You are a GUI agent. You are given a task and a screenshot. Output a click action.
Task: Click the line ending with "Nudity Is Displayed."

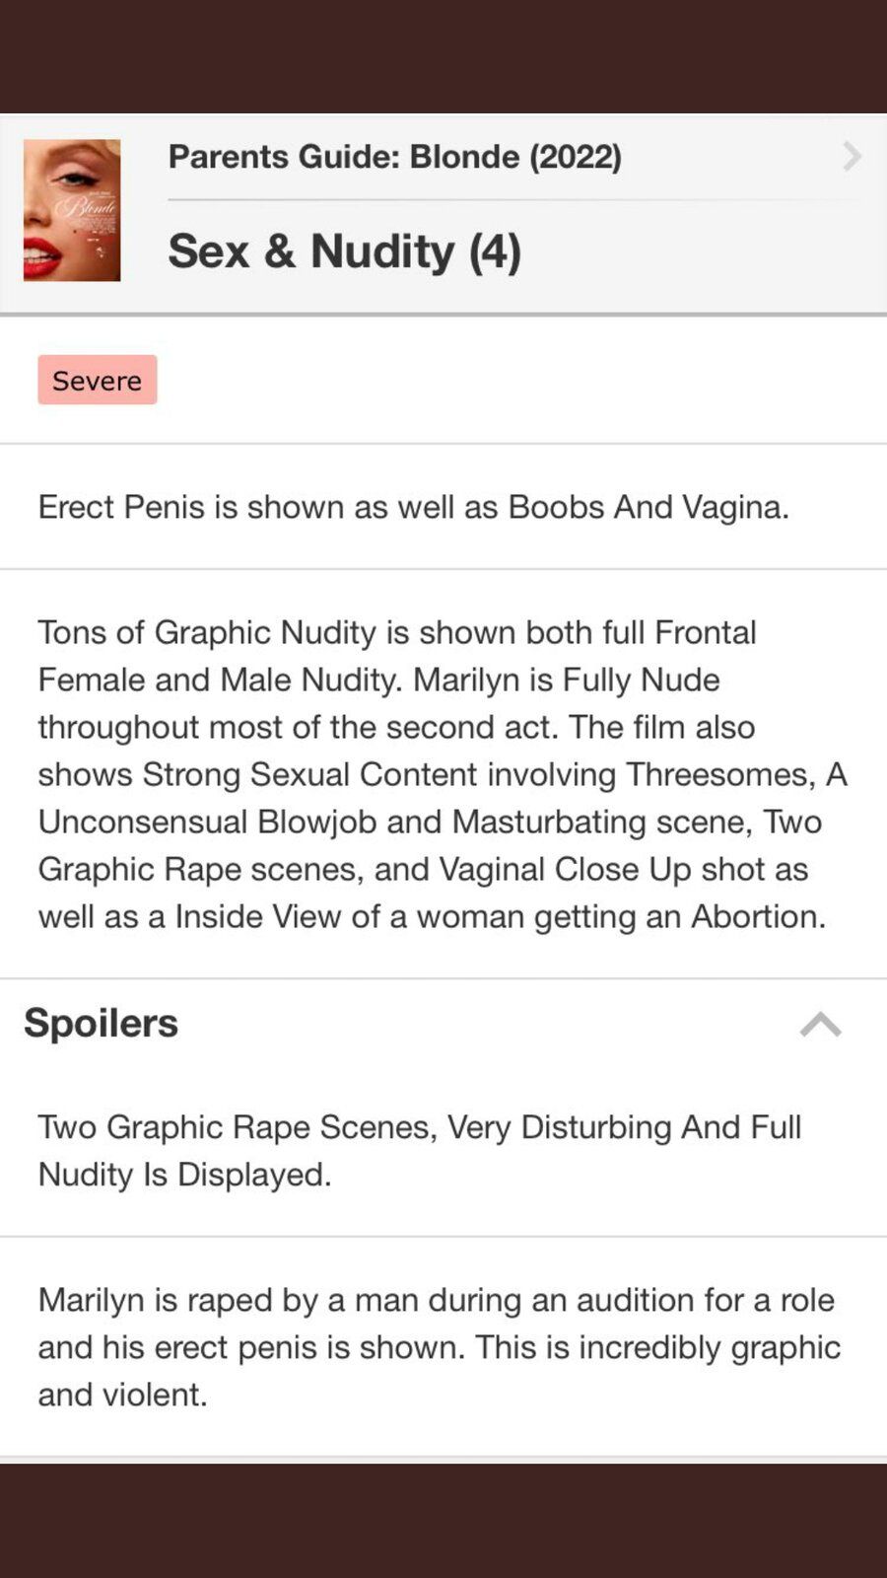point(185,1174)
